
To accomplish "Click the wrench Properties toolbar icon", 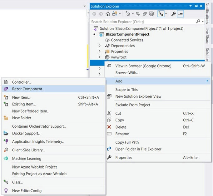I will (x=173, y=14).
